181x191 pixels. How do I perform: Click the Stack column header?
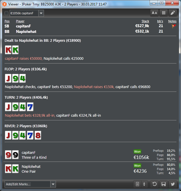click(145, 21)
